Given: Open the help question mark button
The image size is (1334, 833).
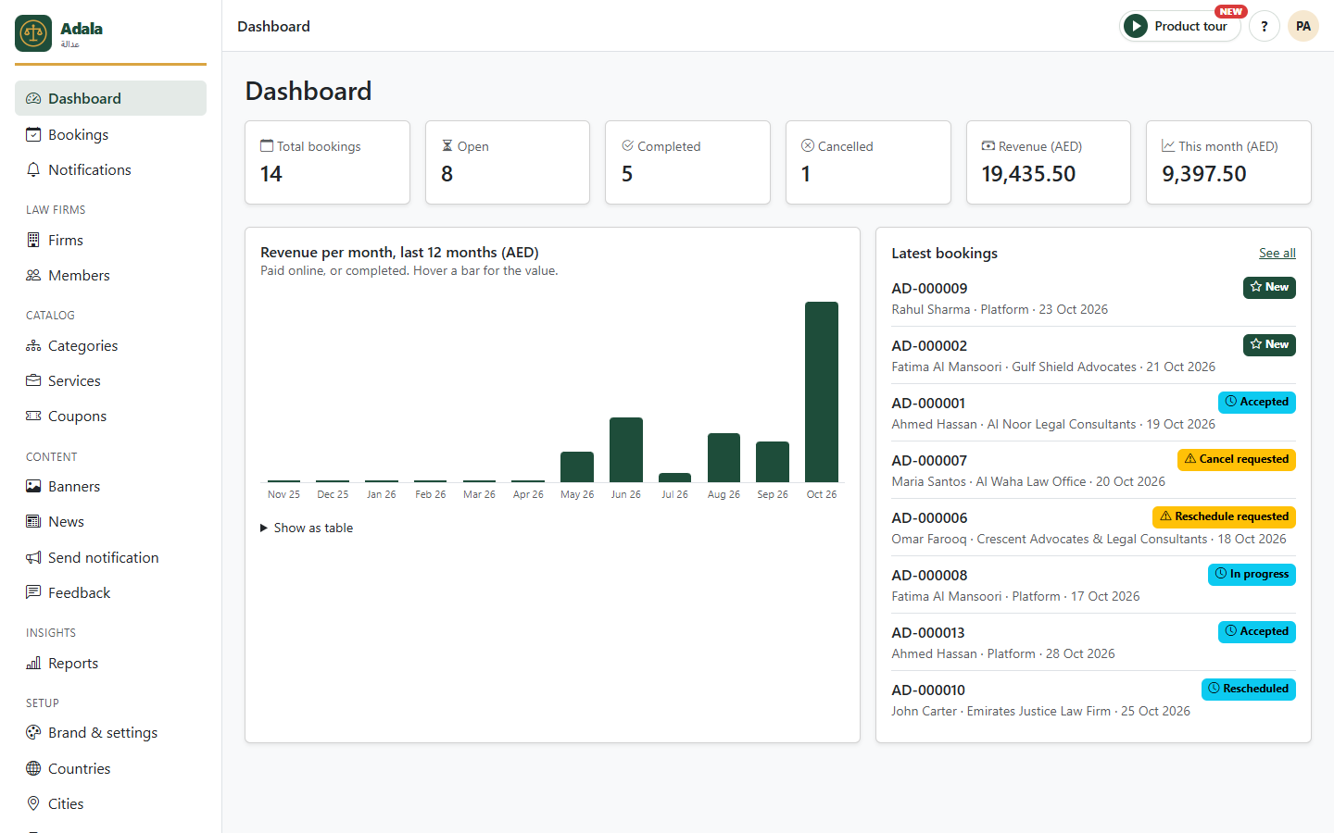Looking at the screenshot, I should pos(1264,26).
